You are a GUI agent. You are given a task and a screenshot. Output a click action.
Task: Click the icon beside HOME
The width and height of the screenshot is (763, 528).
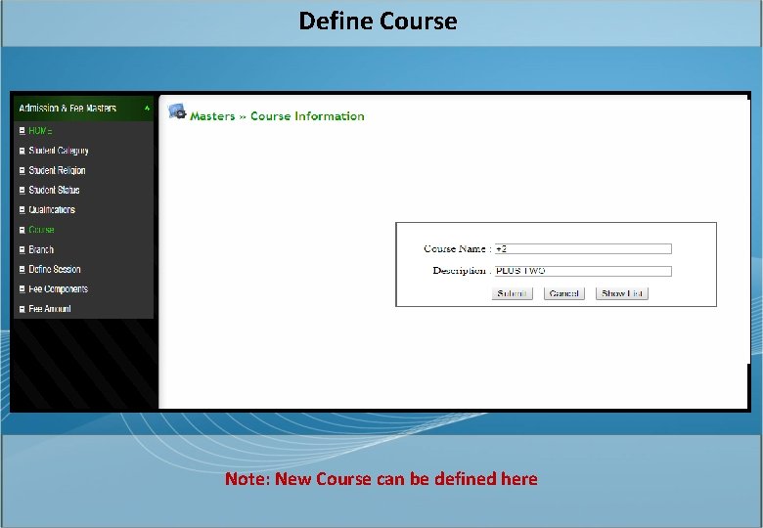tap(22, 131)
